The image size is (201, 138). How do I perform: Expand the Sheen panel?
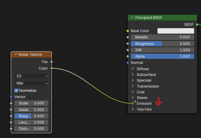(133, 97)
